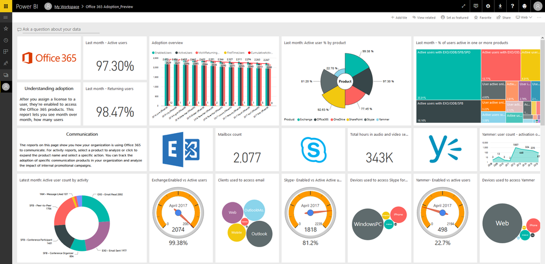Image resolution: width=545 pixels, height=264 pixels.
Task: Open Workspaces icon in left navigation
Action: pyautogui.click(x=5, y=75)
